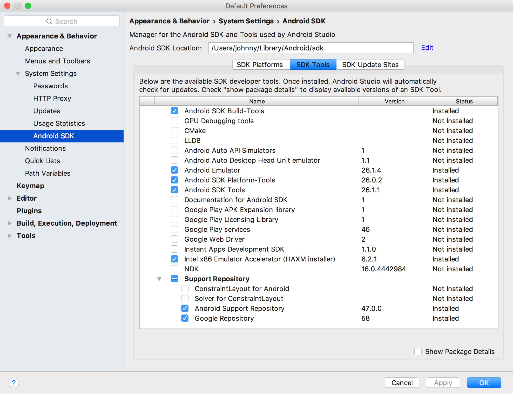Expand the Build, Execution, Deployment arrow

pos(10,223)
